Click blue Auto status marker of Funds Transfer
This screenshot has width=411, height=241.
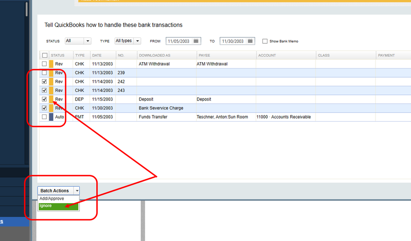point(51,117)
